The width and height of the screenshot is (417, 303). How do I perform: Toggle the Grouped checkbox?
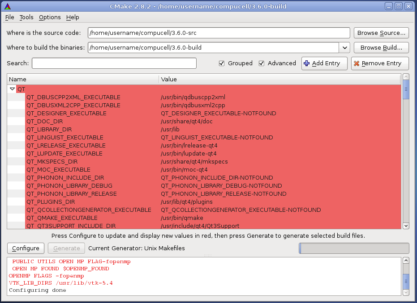click(222, 63)
